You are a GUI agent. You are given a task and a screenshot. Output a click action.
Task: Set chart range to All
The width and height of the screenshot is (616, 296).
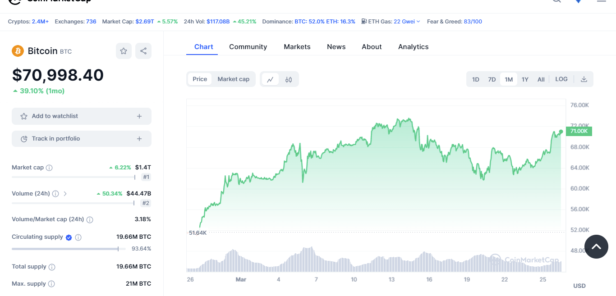point(541,79)
